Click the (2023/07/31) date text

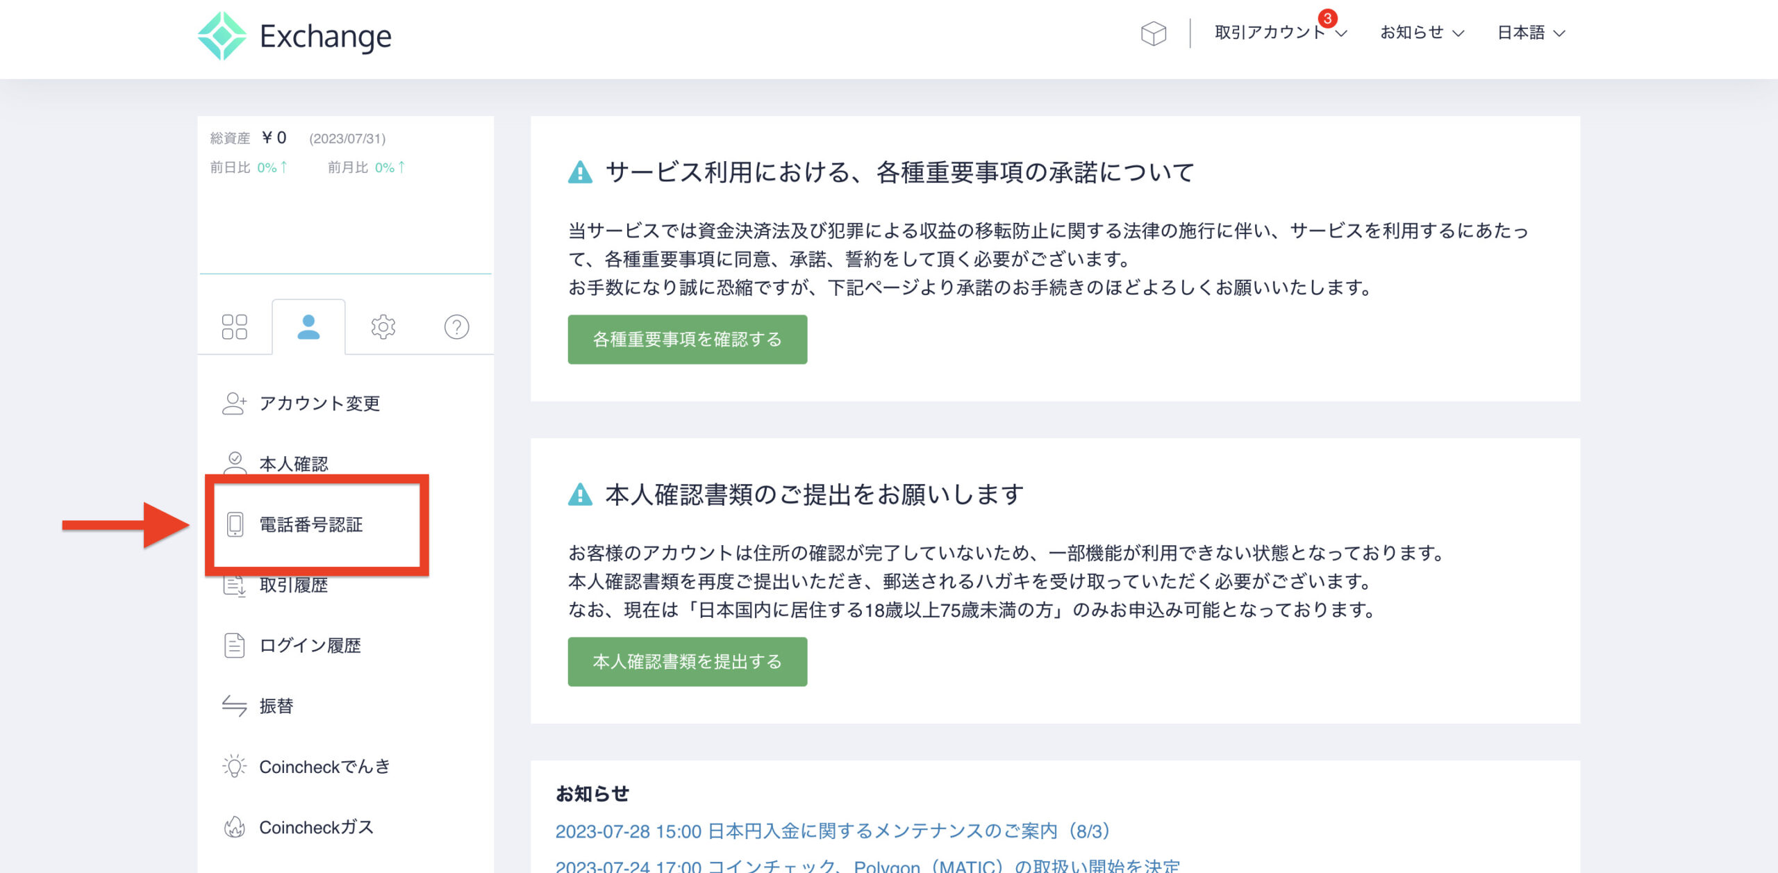coord(347,138)
